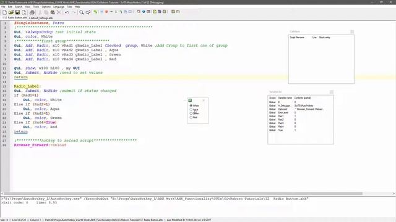Print the script via the printer icon
Image resolution: width=396 pixels, height=222 pixels.
pyautogui.click(x=32, y=12)
